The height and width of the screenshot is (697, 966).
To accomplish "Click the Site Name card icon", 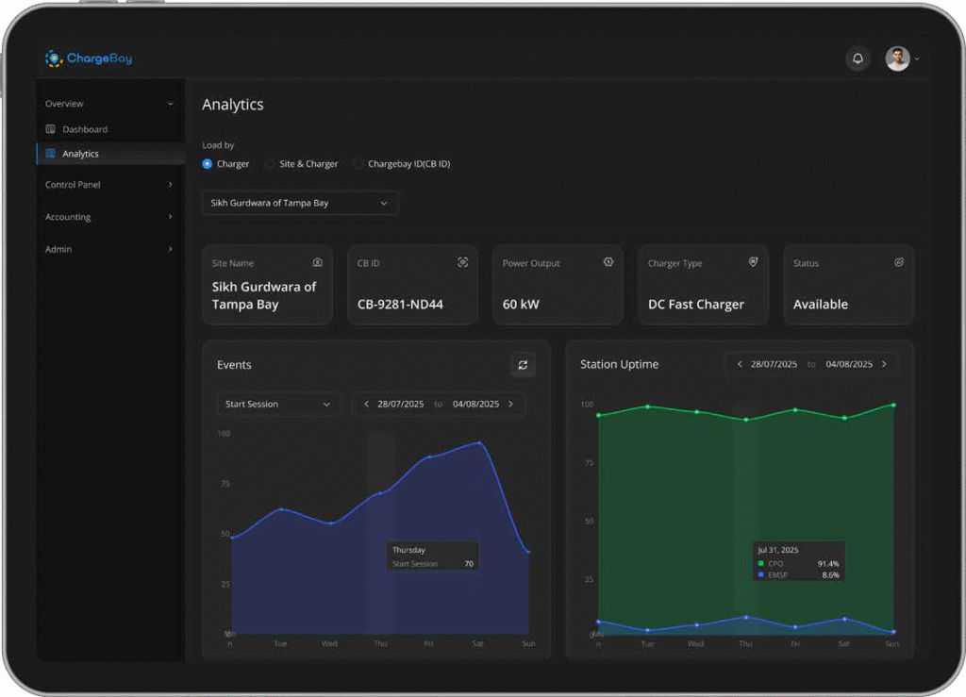I will pos(318,262).
